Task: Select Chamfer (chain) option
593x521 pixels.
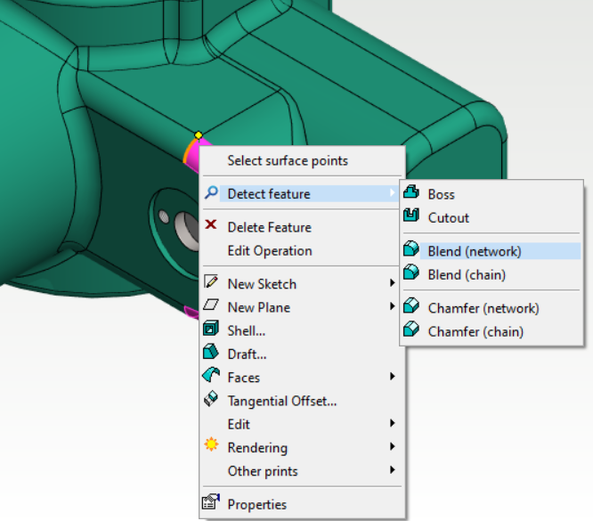Action: click(x=475, y=331)
